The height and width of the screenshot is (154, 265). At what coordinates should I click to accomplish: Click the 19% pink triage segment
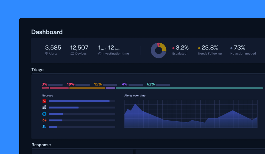(x=59, y=88)
